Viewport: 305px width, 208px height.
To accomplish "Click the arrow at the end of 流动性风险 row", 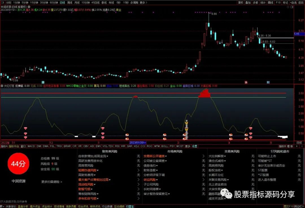I will [138, 184].
